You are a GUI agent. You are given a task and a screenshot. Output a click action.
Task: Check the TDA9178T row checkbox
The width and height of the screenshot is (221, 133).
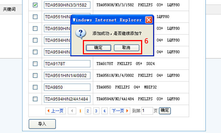pos(35,64)
